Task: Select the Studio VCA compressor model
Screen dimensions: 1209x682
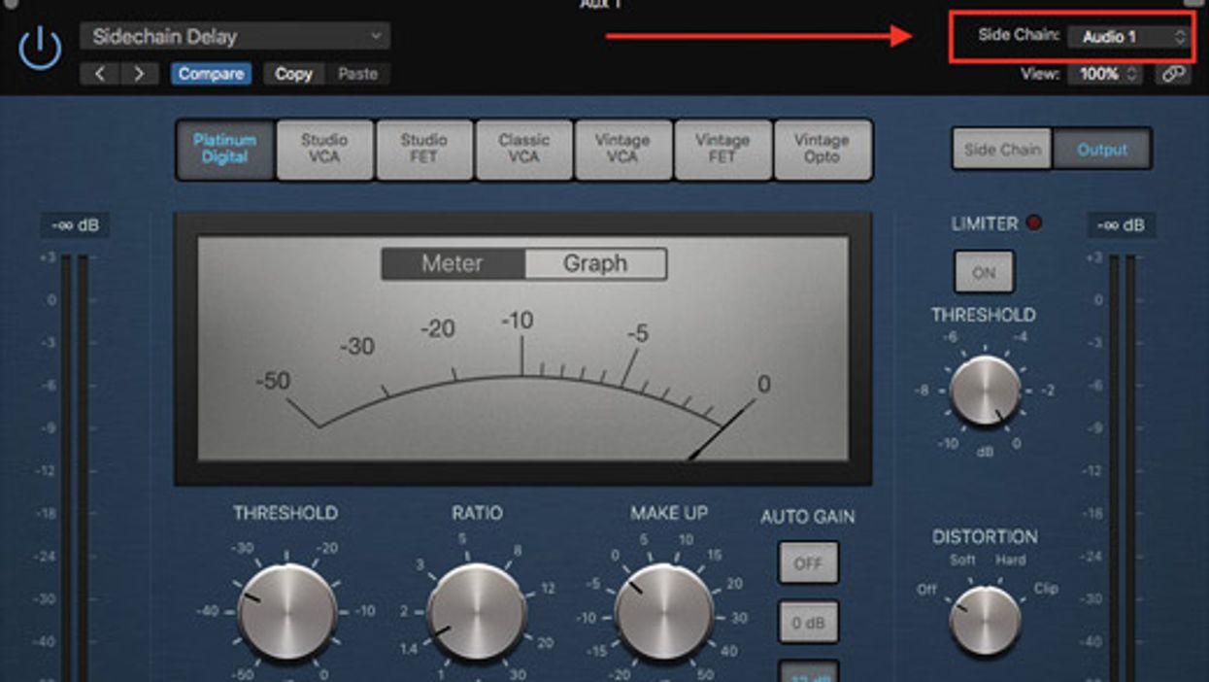Action: pos(324,149)
